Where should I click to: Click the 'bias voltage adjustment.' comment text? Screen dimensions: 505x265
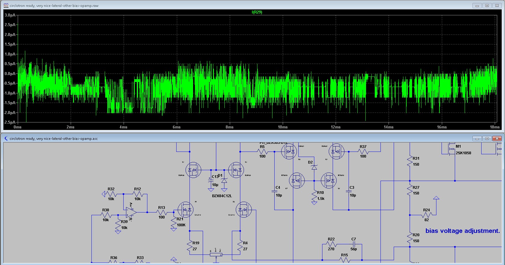click(x=463, y=231)
